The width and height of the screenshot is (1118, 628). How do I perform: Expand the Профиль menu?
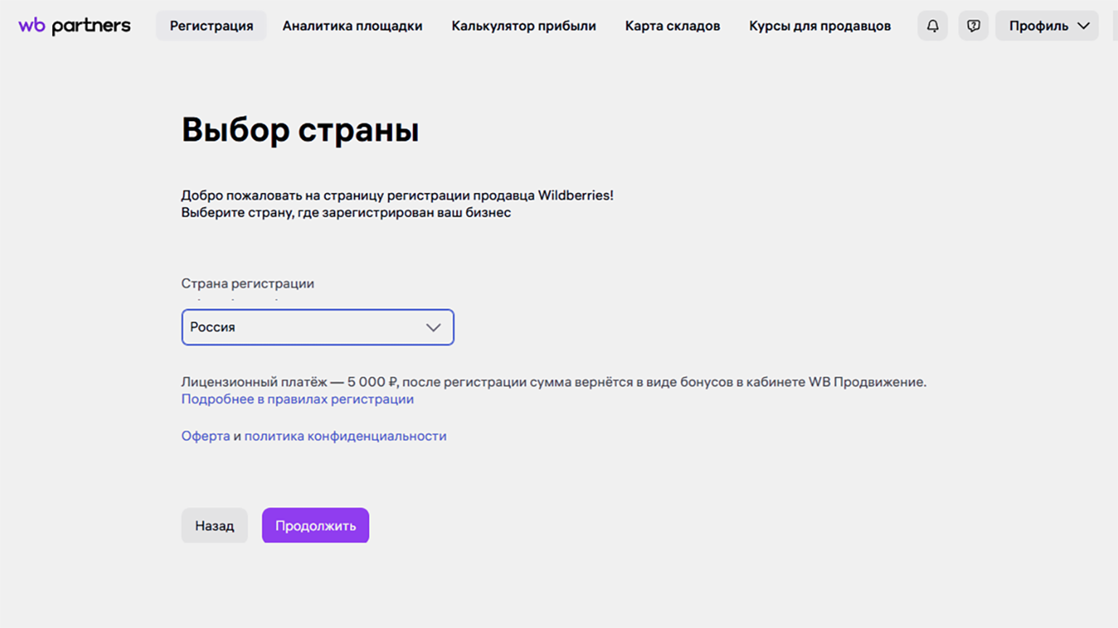1038,26
